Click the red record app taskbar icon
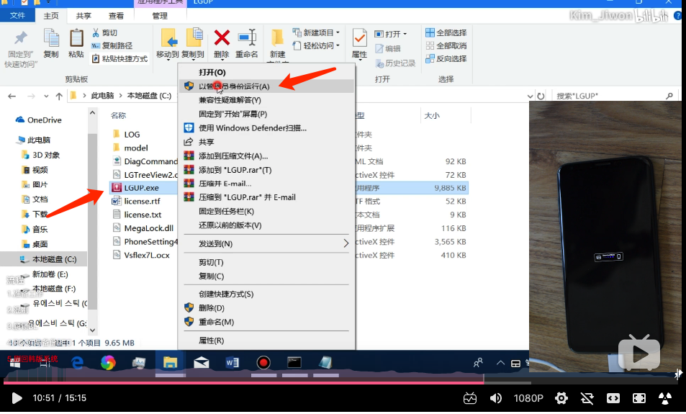686x414 pixels. point(263,362)
